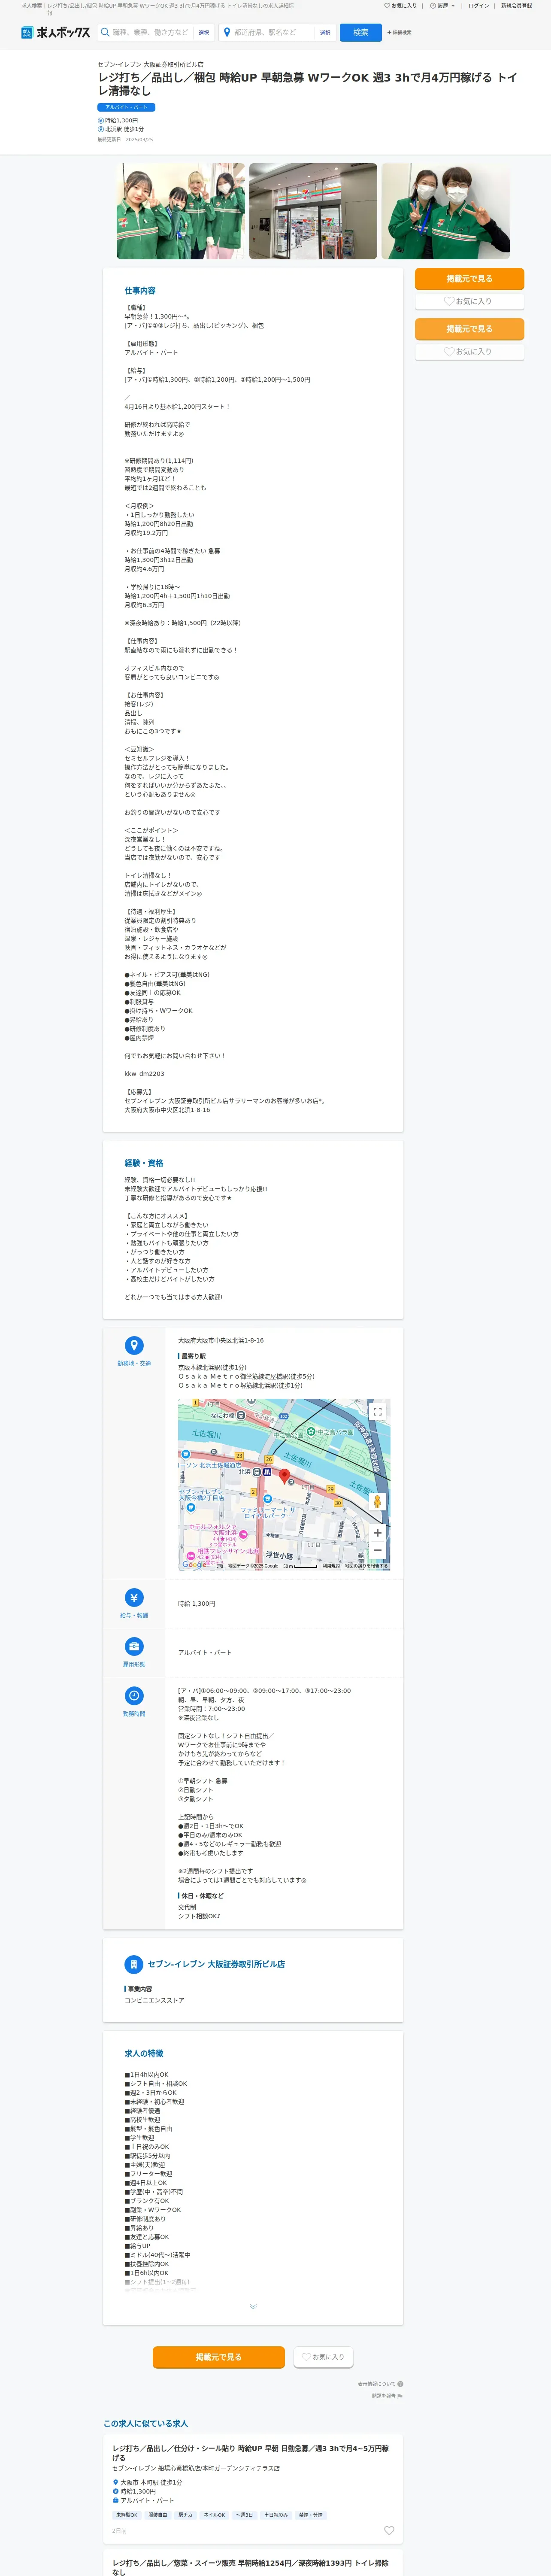Select the 未経験OK tag on similar job
The width and height of the screenshot is (551, 2576).
[127, 2515]
